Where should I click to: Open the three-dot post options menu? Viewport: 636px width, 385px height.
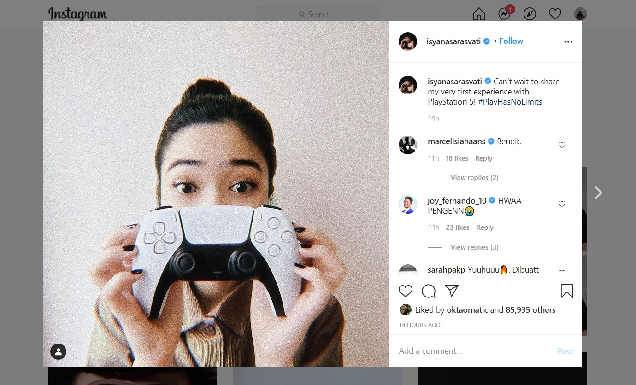click(568, 42)
